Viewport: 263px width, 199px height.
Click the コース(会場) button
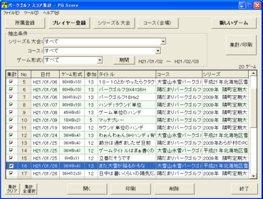tap(157, 23)
